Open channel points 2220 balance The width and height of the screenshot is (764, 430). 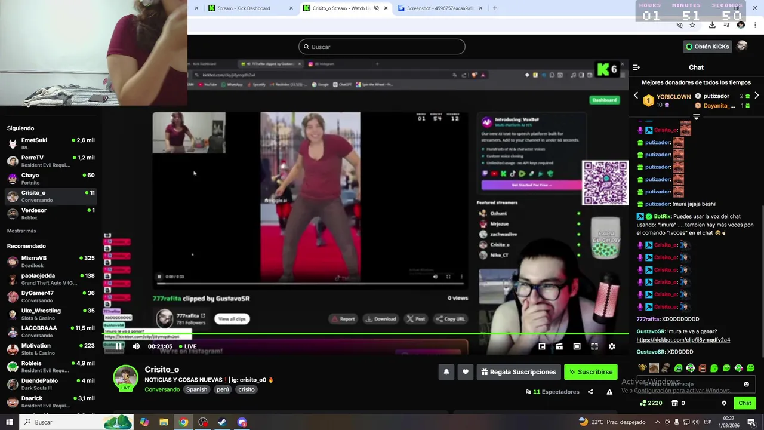[x=651, y=403]
